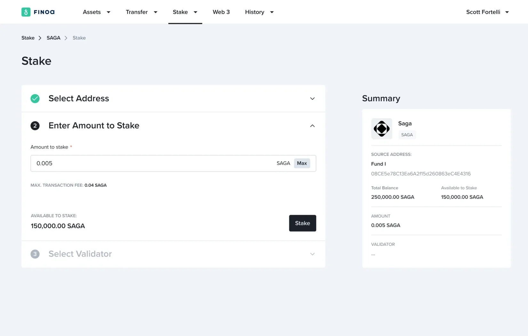Viewport: 528px width, 336px height.
Task: Click the Enter Amount to Stake heading
Action: pos(94,126)
